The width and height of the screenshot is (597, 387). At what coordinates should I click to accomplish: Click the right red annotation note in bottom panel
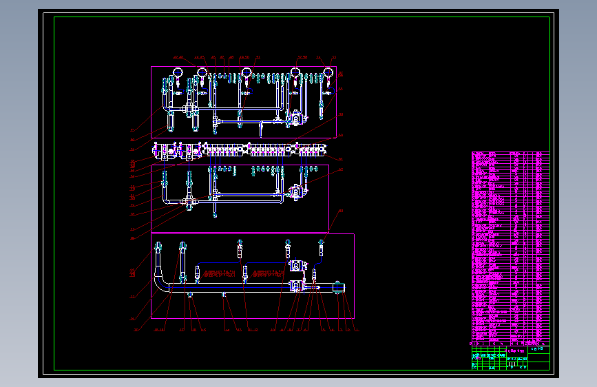coord(269,273)
